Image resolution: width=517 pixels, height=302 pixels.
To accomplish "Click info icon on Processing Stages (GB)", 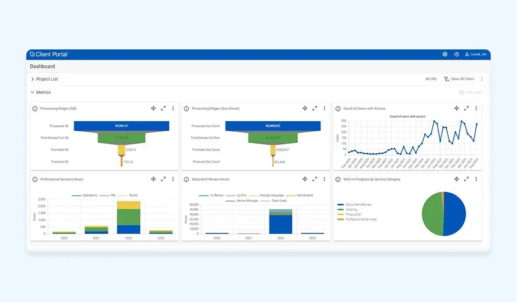I will pos(35,109).
